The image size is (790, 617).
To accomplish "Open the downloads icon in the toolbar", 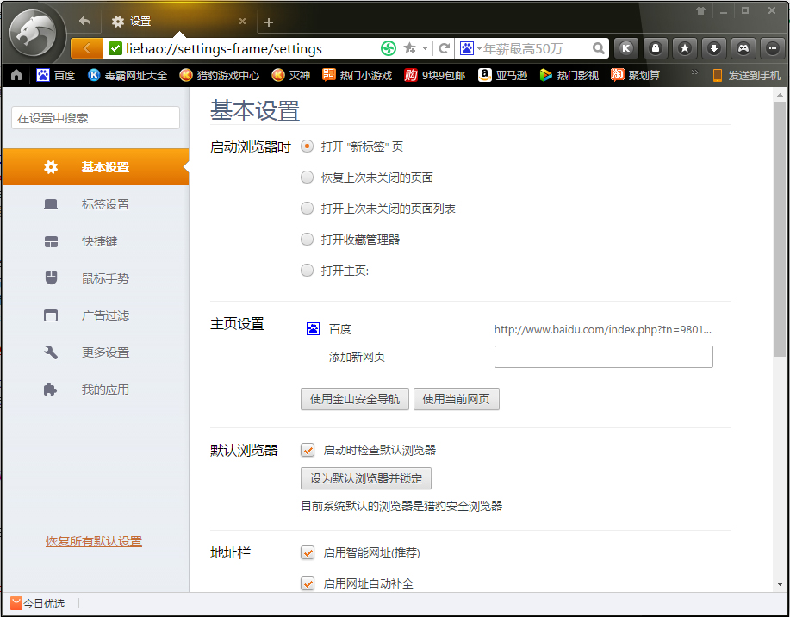I will point(713,47).
